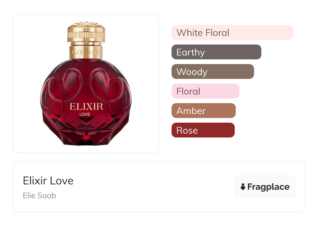Select the Earthy accord bar
Image resolution: width=318 pixels, height=225 pixels.
[x=216, y=52]
